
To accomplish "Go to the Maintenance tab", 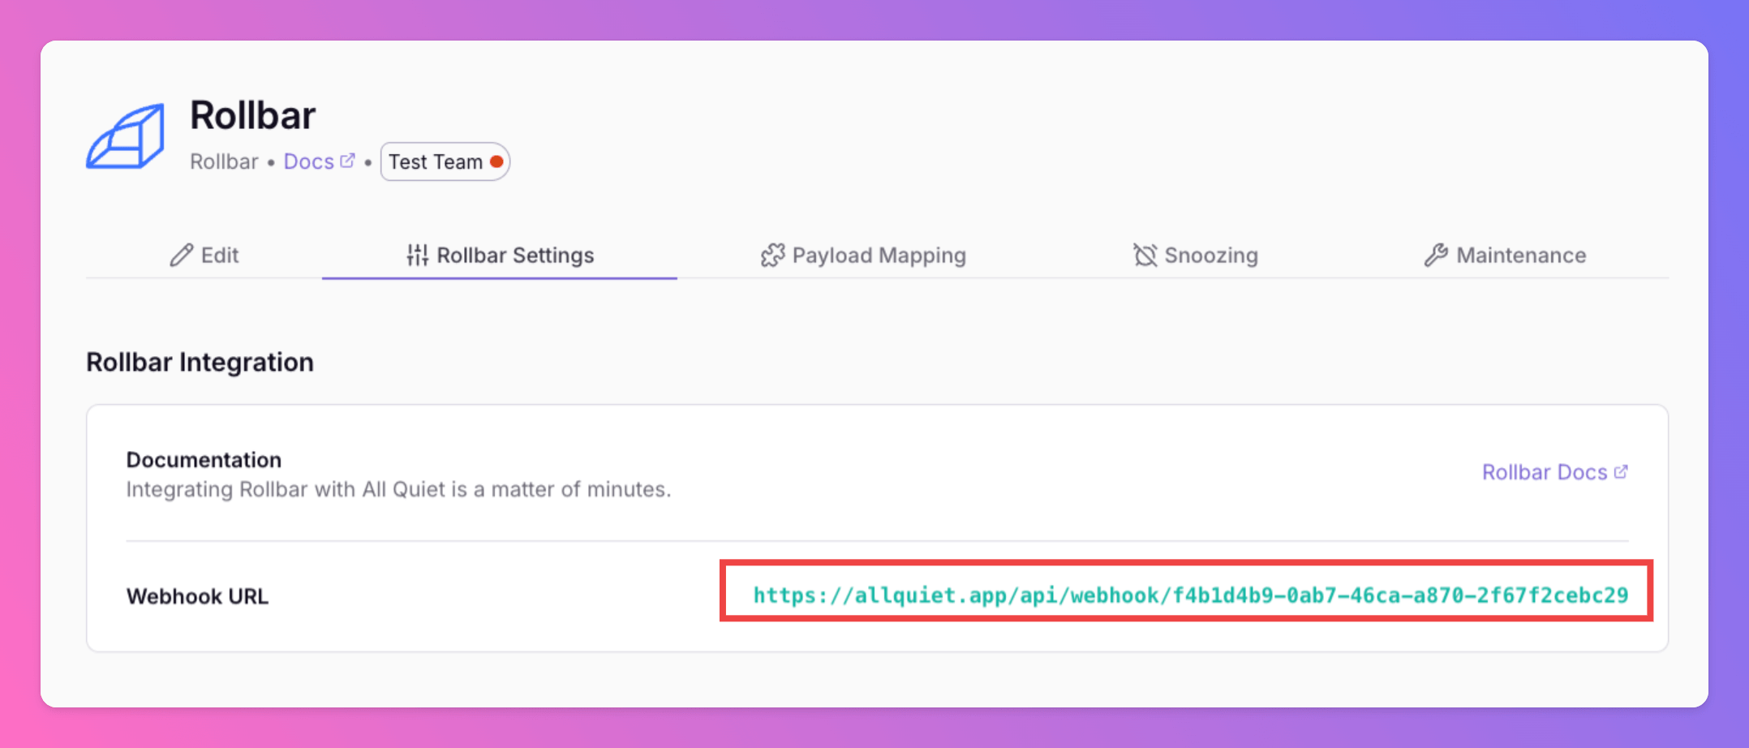I will [1505, 255].
